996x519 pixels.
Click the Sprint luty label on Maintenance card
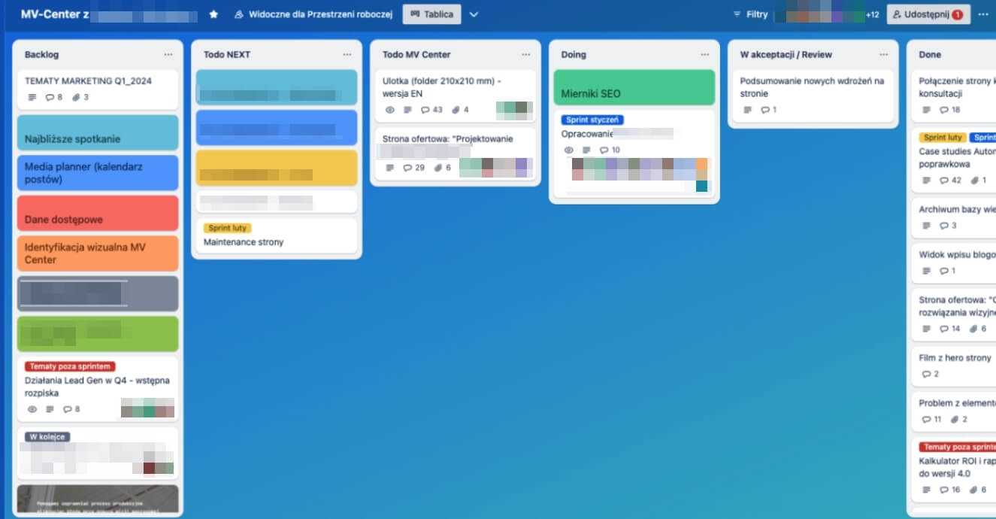227,228
